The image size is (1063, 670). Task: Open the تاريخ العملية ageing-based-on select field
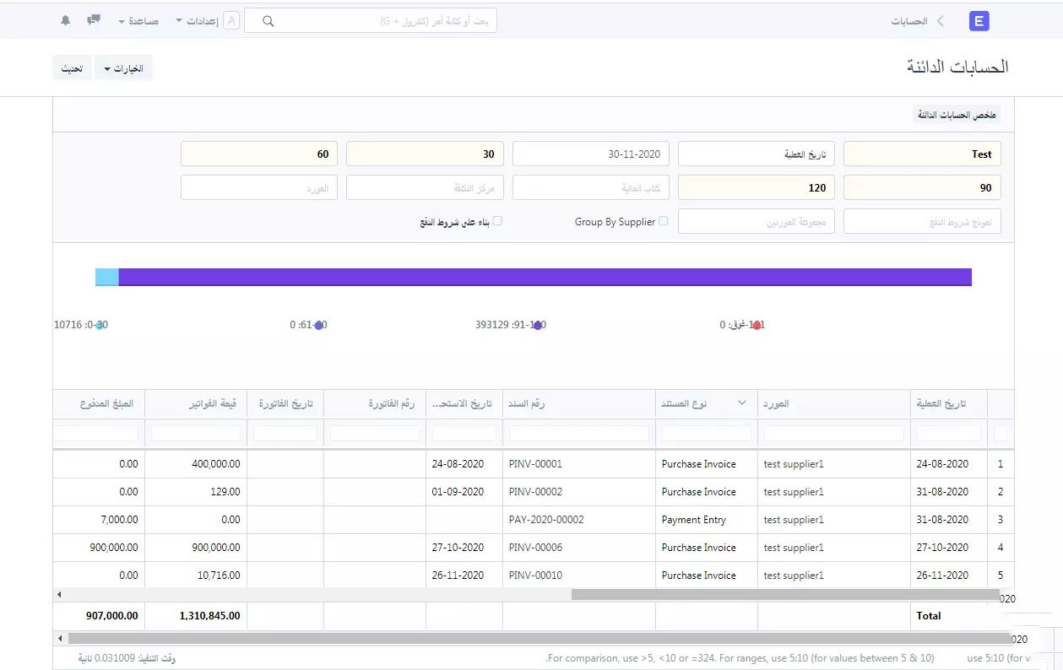coord(757,154)
